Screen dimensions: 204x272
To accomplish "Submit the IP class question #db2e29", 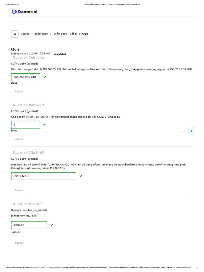I will click(x=19, y=139).
